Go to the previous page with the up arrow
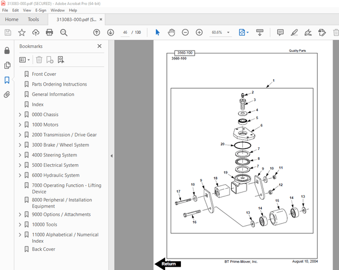Screen dimensions: 339x270 point(97,33)
